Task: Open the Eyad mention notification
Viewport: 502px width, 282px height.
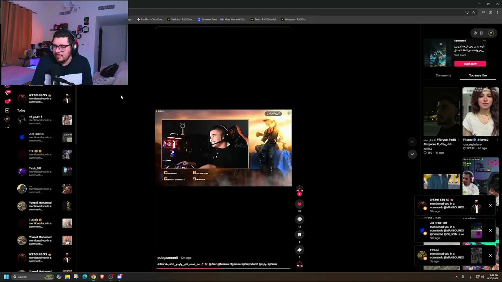Action: click(x=45, y=120)
